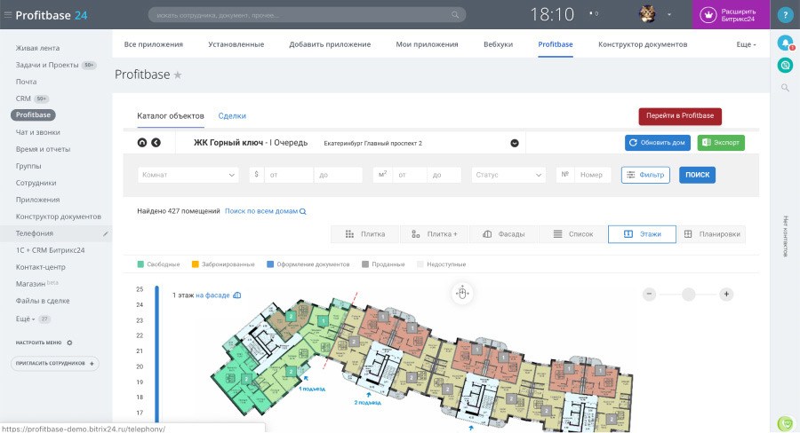
Task: Click the 'на фасаде' link
Action: click(x=212, y=295)
